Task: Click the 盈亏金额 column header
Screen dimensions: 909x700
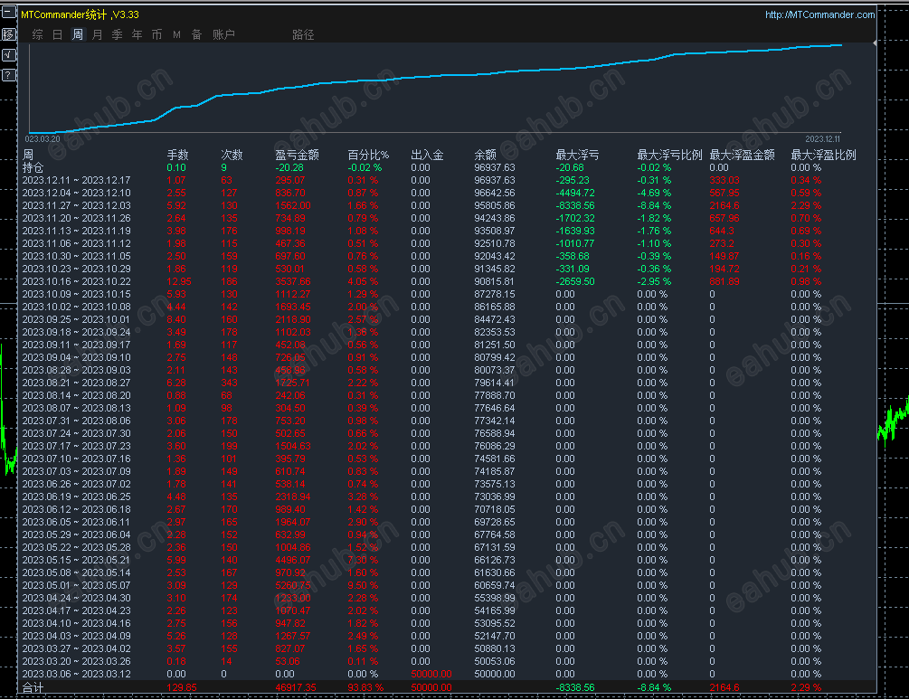Action: pyautogui.click(x=297, y=155)
